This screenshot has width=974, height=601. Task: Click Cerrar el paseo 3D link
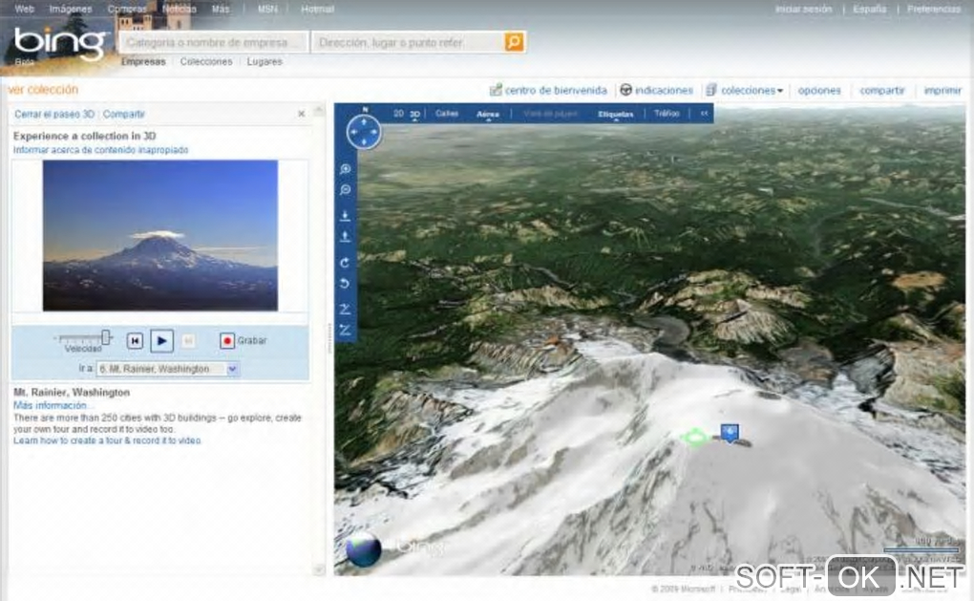(54, 115)
